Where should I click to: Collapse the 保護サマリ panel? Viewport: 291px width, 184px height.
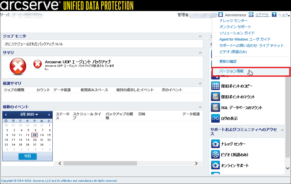pyautogui.click(x=200, y=83)
